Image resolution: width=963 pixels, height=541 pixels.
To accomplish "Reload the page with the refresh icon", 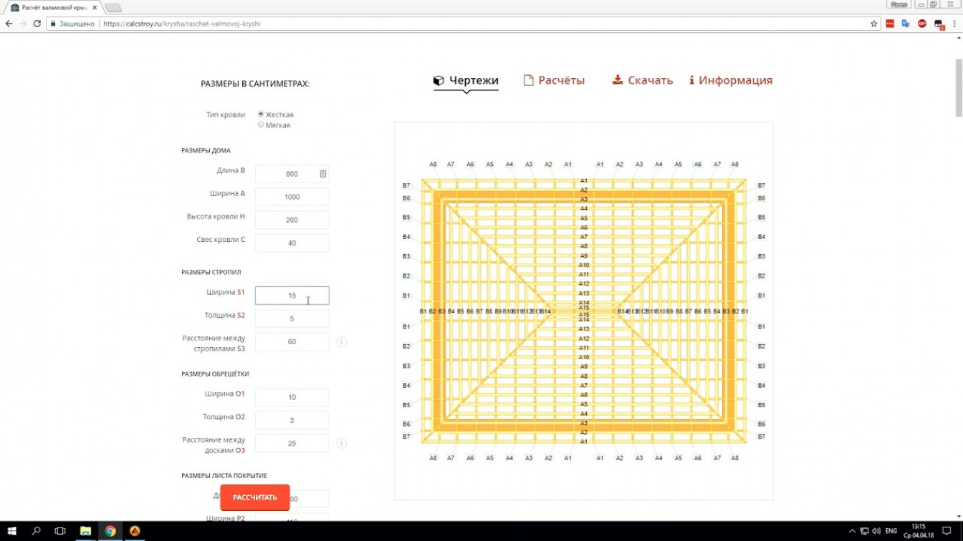I will click(x=37, y=24).
